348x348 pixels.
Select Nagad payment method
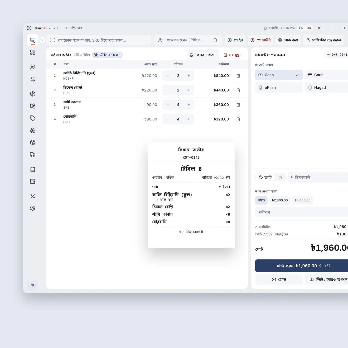[326, 88]
